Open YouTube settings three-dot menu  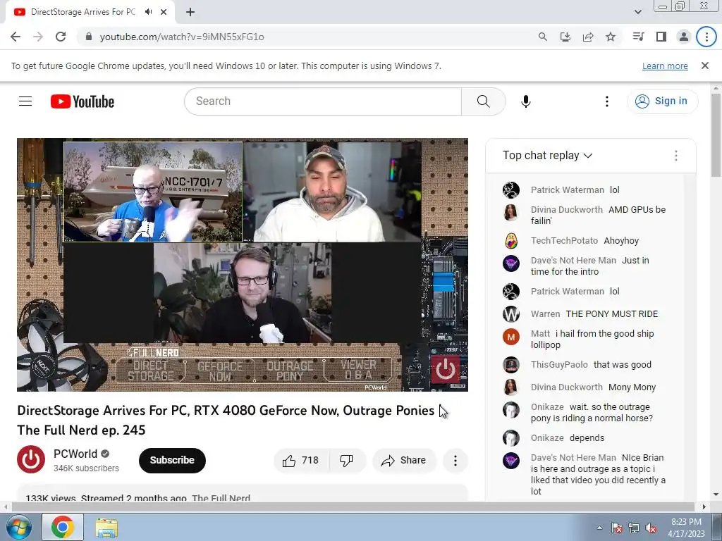click(x=607, y=101)
